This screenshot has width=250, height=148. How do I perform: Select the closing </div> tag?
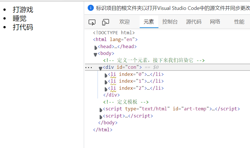(x=112, y=95)
